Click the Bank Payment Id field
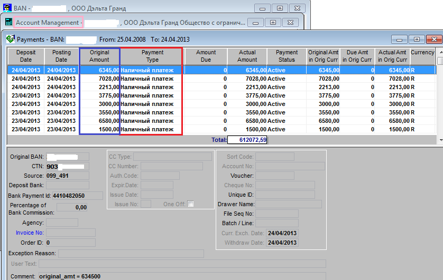This screenshot has height=280, width=443. 77,196
